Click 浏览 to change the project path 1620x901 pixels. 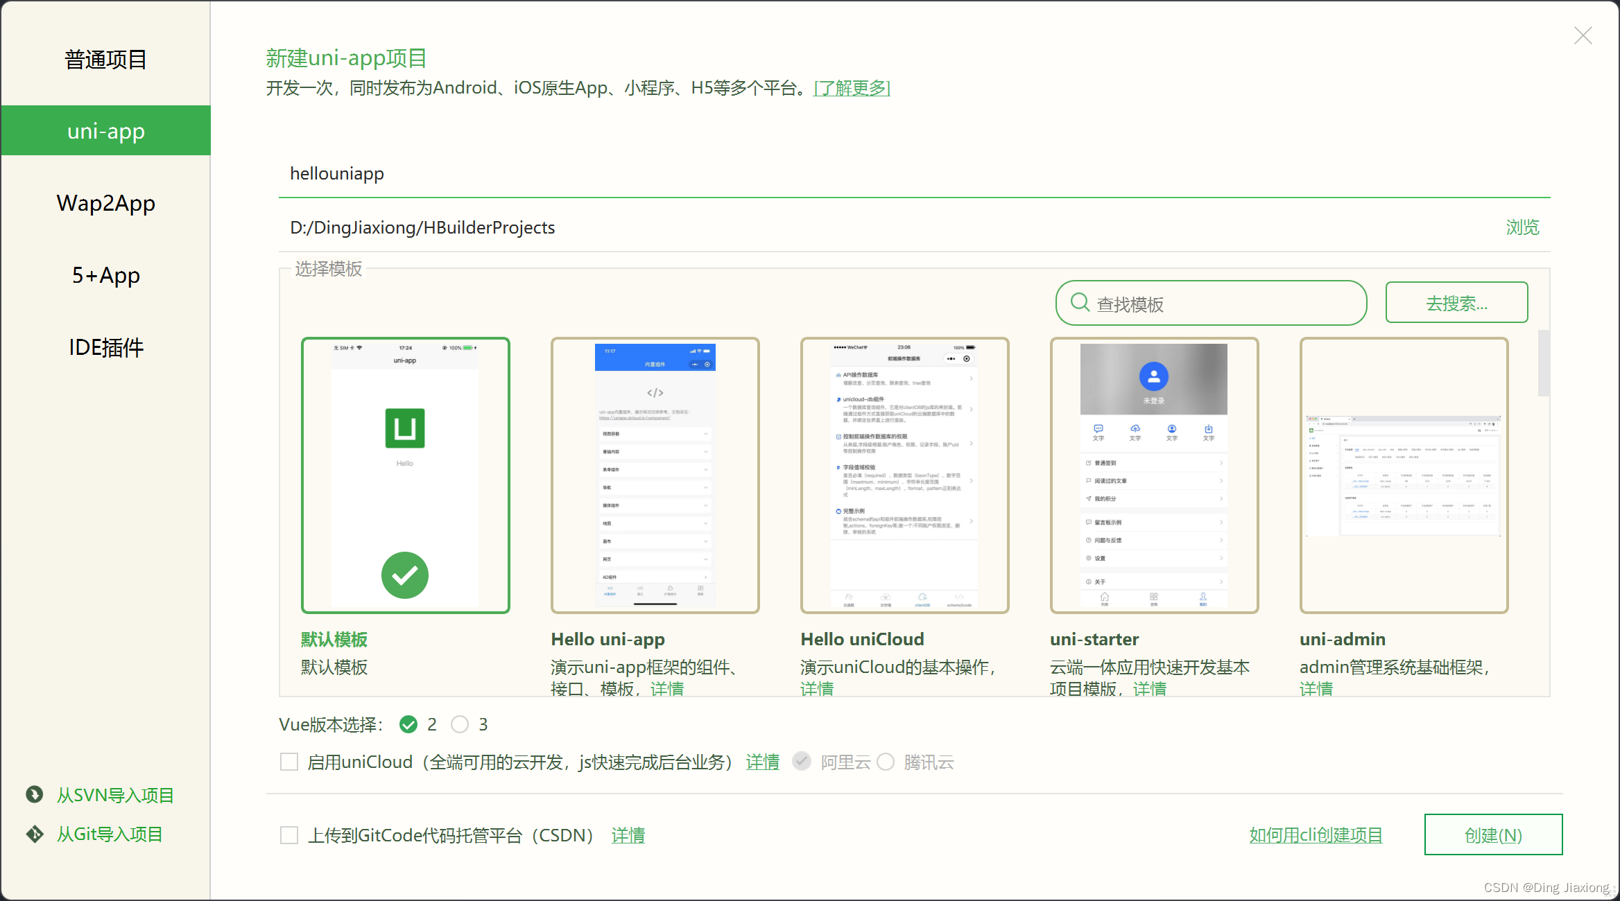pos(1523,227)
